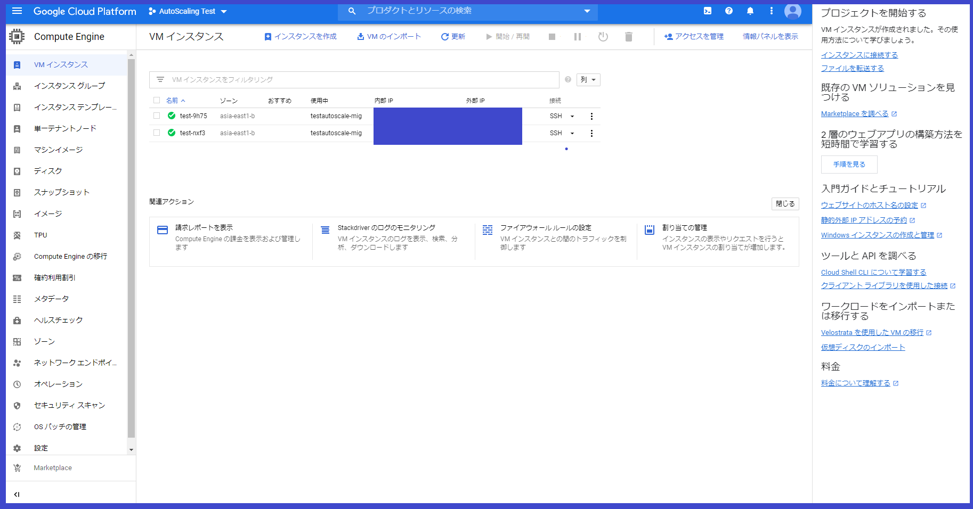Click the Stackdriver logs icon

325,230
